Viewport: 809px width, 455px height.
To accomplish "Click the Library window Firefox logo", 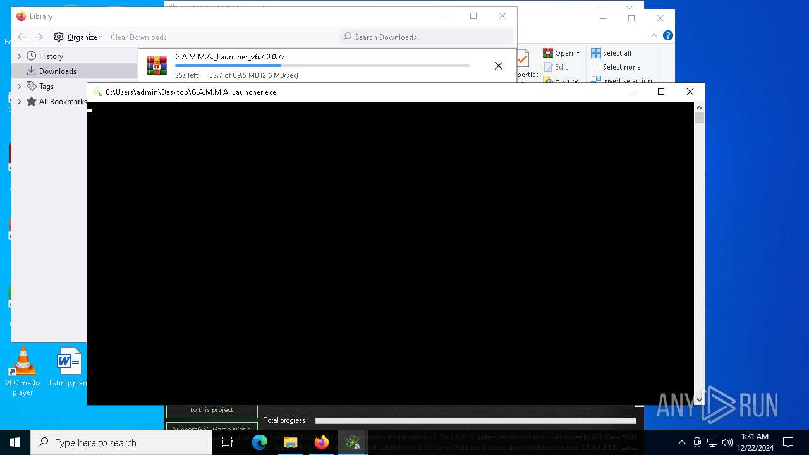I will (x=21, y=16).
